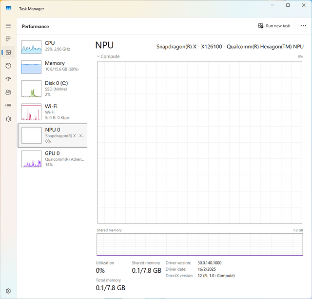
Task: Click the 29% 2.96 GHz CPU text
Action: (58, 49)
